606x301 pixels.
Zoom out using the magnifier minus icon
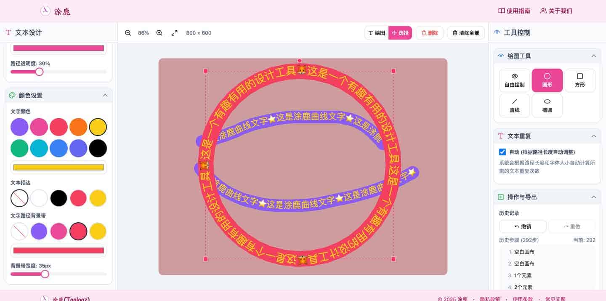128,33
